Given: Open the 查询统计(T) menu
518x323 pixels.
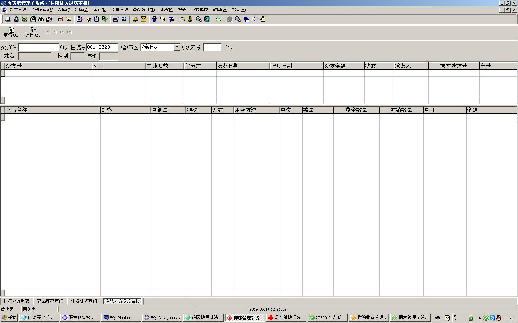Looking at the screenshot, I should [x=144, y=10].
